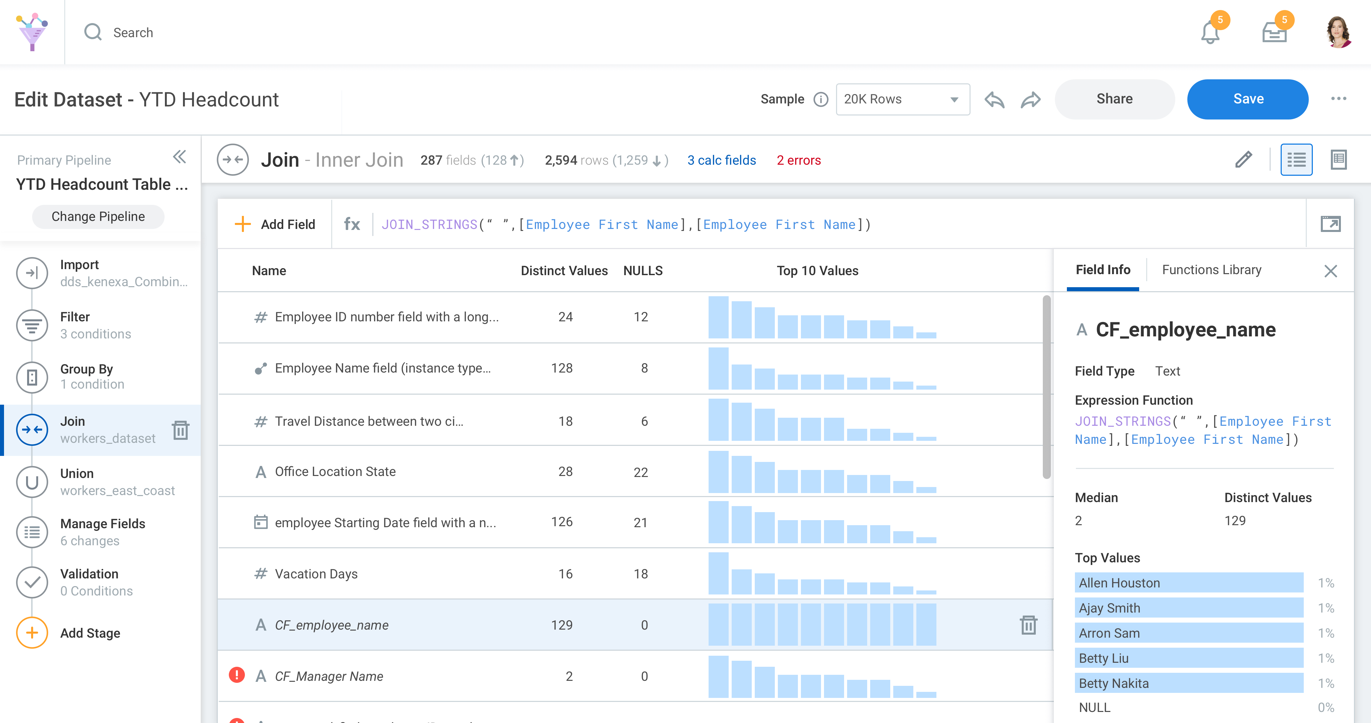Click the Save button
Screen dimensions: 1371x723
tap(1248, 99)
